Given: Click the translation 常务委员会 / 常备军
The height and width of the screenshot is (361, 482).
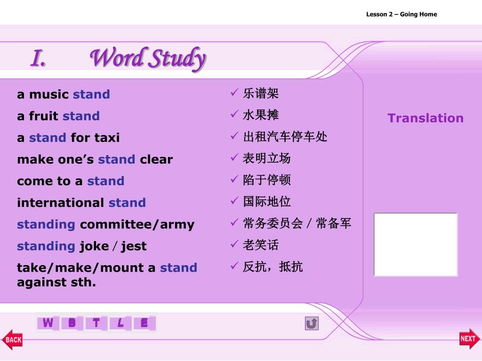Looking at the screenshot, I should [297, 223].
